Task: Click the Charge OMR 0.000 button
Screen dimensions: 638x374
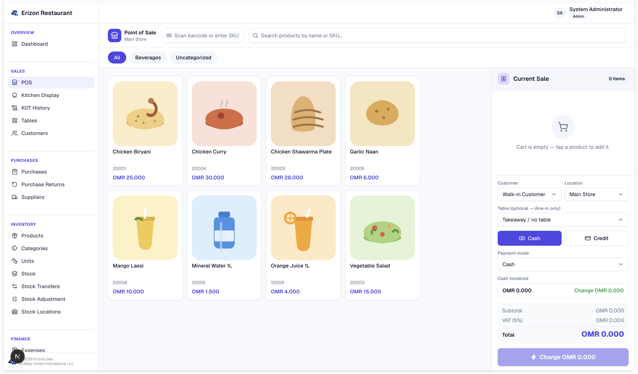Action: [563, 357]
